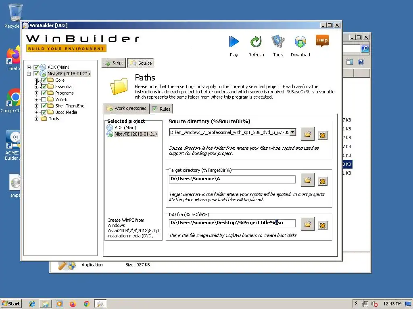Toggle the Boot.Media folder checkbox
The height and width of the screenshot is (309, 413).
pyautogui.click(x=44, y=112)
